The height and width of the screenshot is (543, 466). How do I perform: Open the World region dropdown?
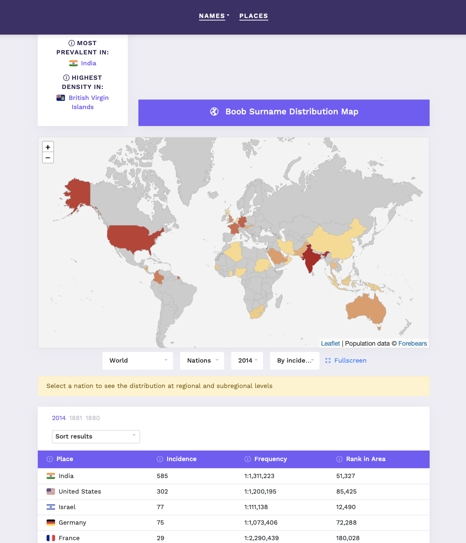138,360
